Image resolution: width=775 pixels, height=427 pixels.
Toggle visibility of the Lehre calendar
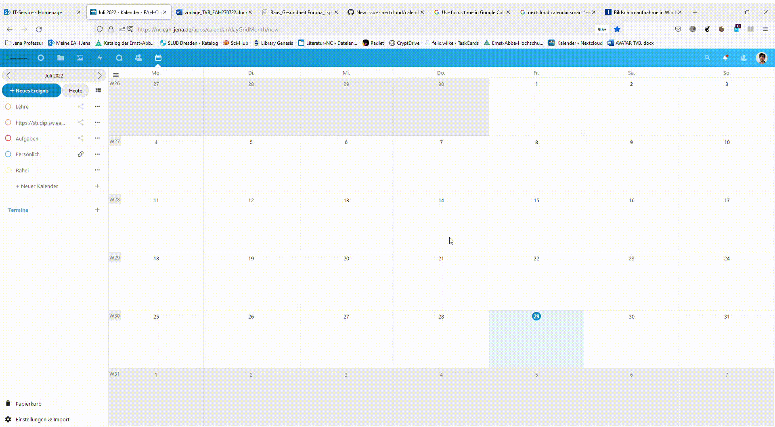click(x=8, y=106)
